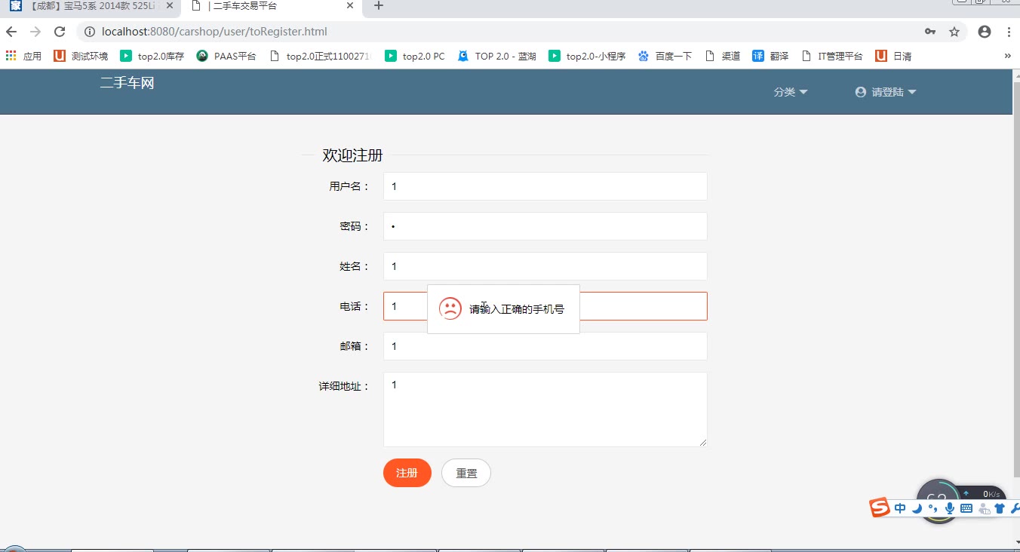Screen dimensions: 1020x552
Task: Bookmark this page with the star icon
Action: coord(954,32)
